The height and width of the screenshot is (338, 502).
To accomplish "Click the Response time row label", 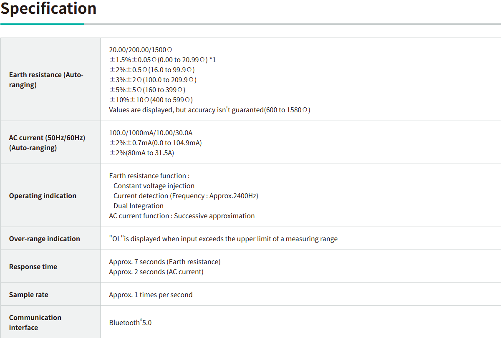I will 33,267.
